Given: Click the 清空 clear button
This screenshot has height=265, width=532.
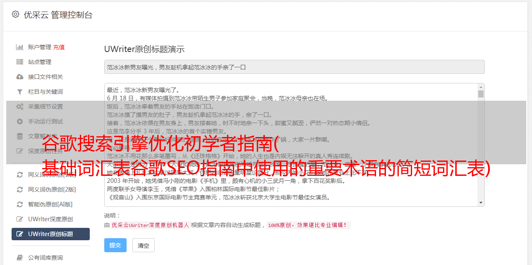Looking at the screenshot, I should click(143, 245).
